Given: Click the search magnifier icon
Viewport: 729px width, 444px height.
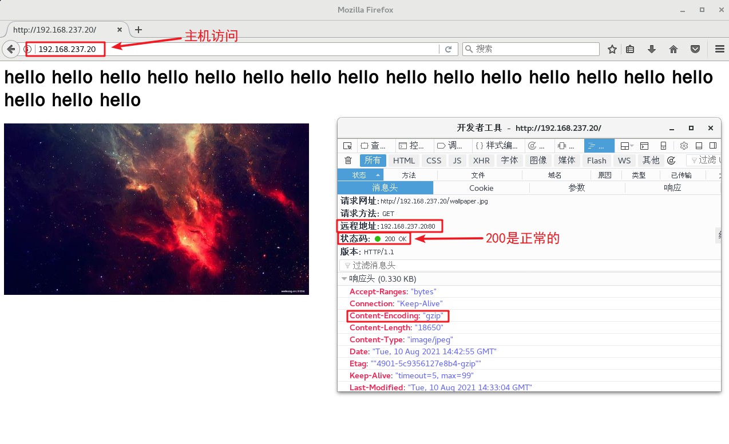Looking at the screenshot, I should tap(469, 49).
